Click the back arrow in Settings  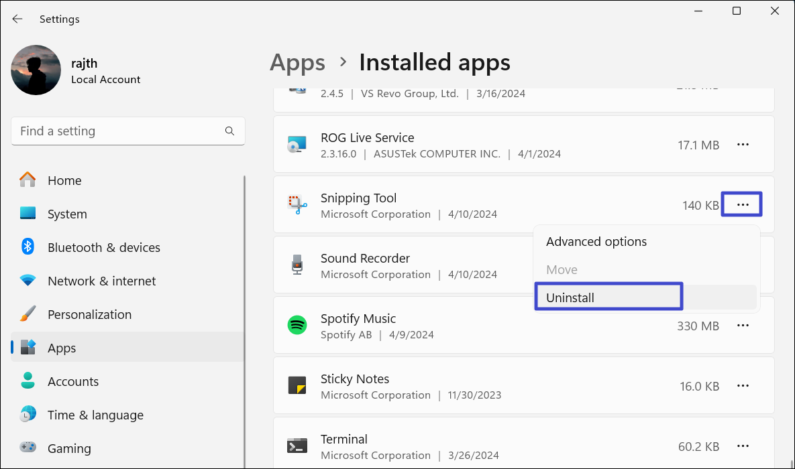click(17, 19)
